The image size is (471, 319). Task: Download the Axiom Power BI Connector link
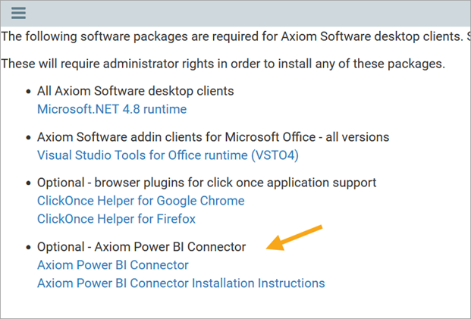click(112, 265)
